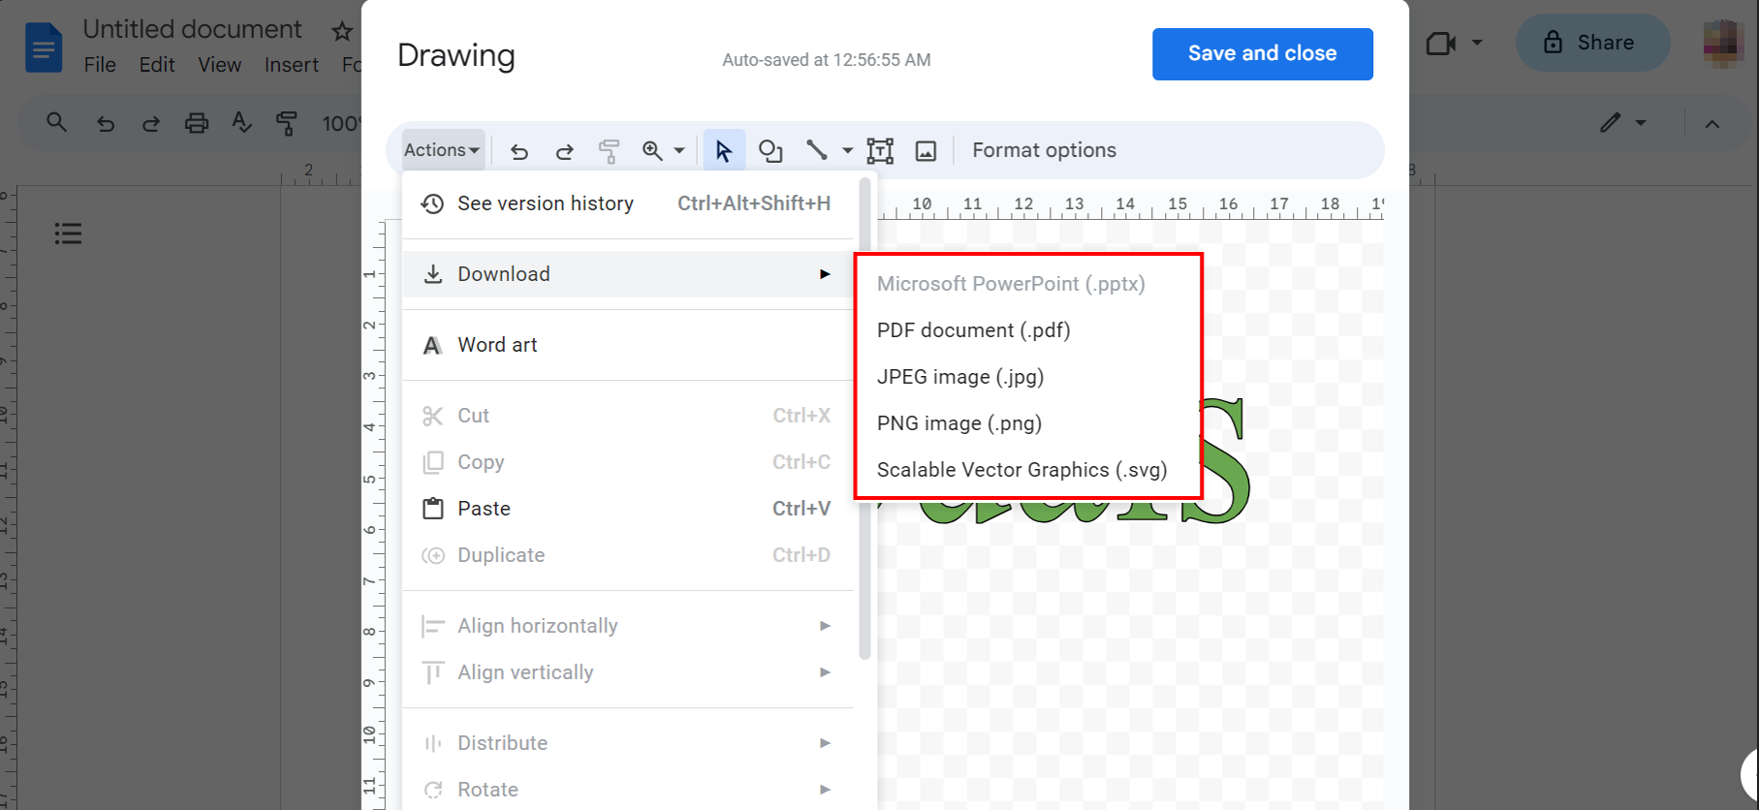Open the Shape tool
Image resolution: width=1759 pixels, height=810 pixels.
pos(770,151)
